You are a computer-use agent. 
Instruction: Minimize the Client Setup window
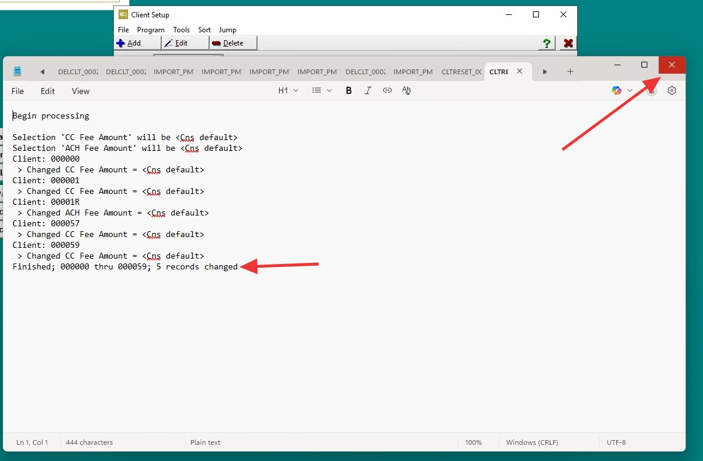point(509,14)
